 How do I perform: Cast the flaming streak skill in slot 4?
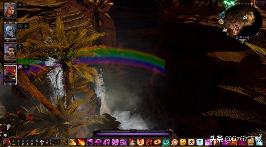tap(81, 142)
